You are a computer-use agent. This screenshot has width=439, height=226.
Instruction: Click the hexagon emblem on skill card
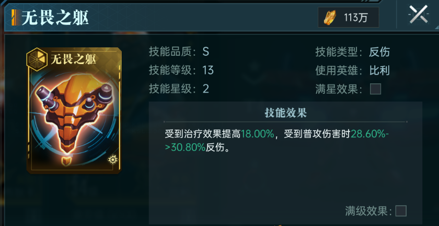tap(37, 59)
